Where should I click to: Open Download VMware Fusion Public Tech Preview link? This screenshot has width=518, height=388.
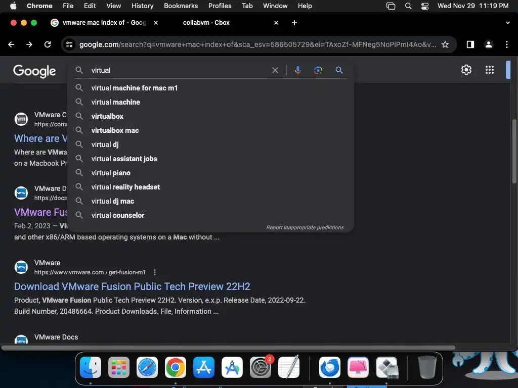point(132,286)
